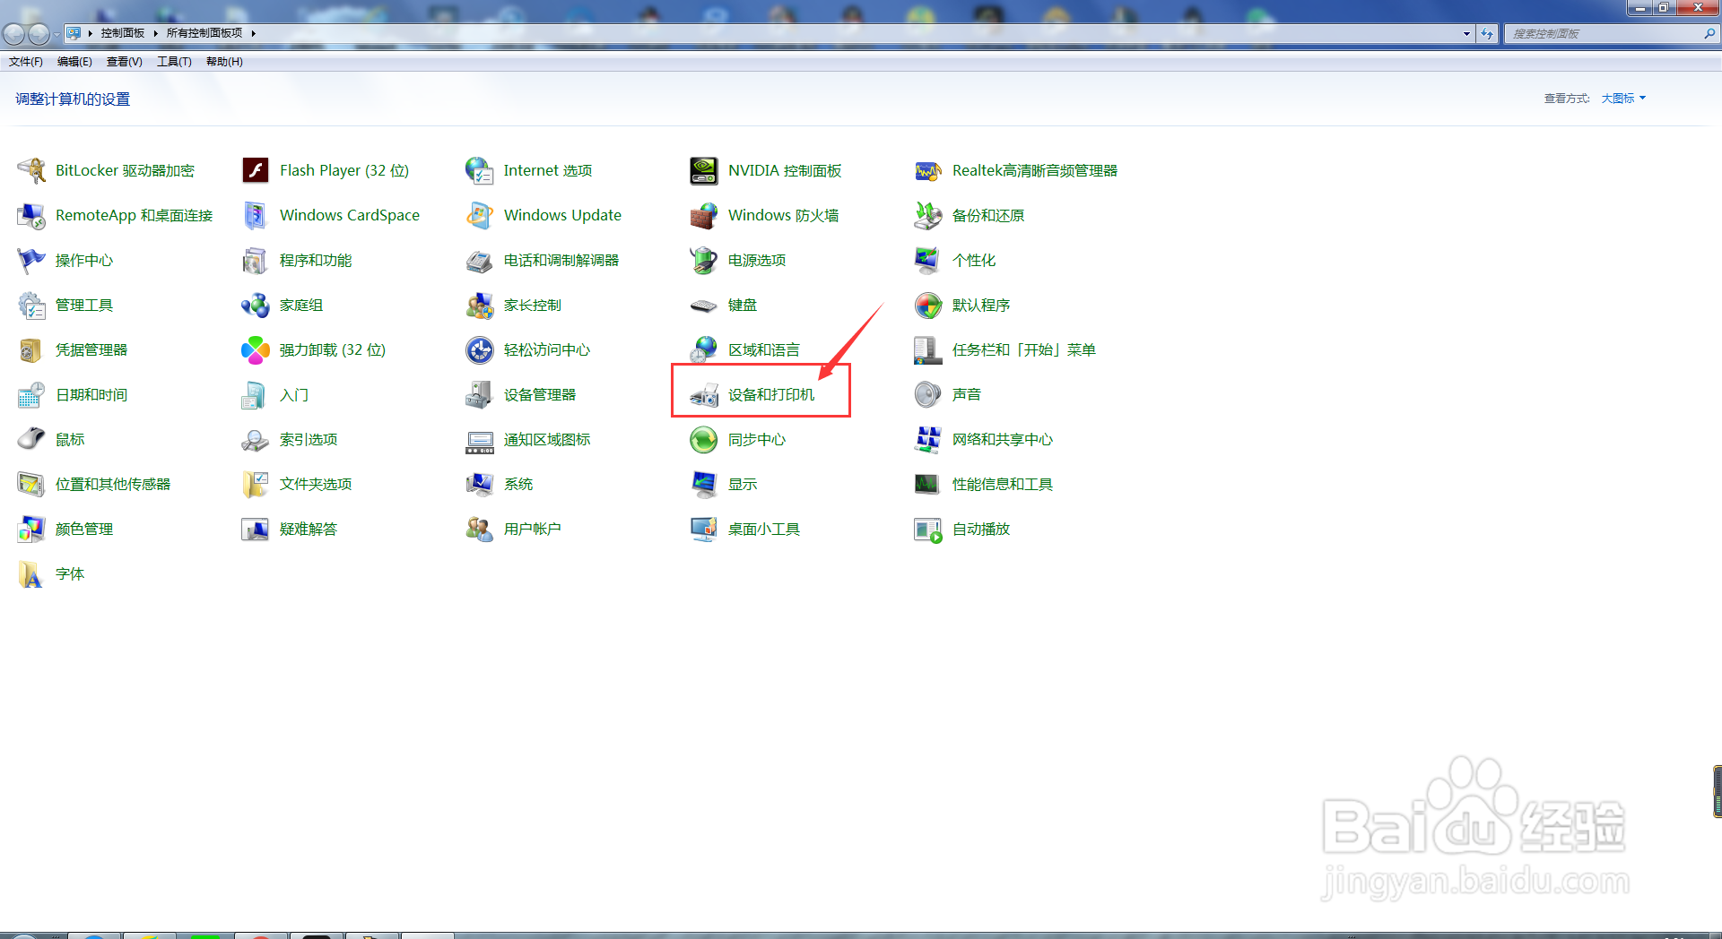Expand the arrow after 控制面板 in breadcrumb
Viewport: 1722px width, 939px height.
pyautogui.click(x=155, y=33)
